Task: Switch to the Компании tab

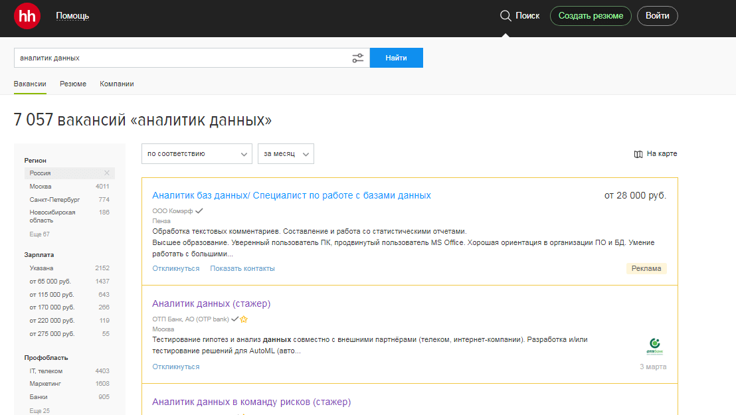Action: [x=117, y=84]
